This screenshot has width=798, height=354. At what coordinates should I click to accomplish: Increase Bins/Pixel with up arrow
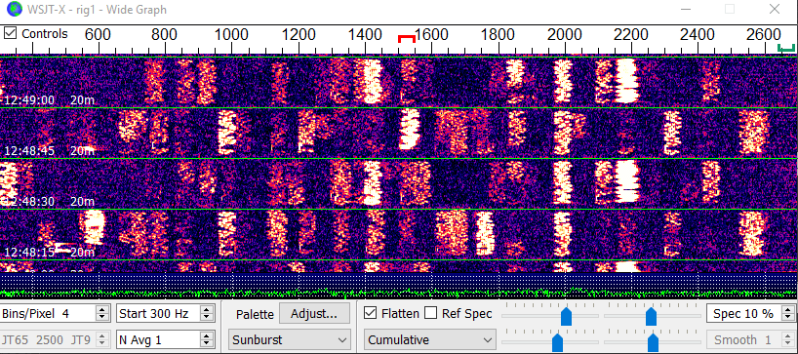102,310
